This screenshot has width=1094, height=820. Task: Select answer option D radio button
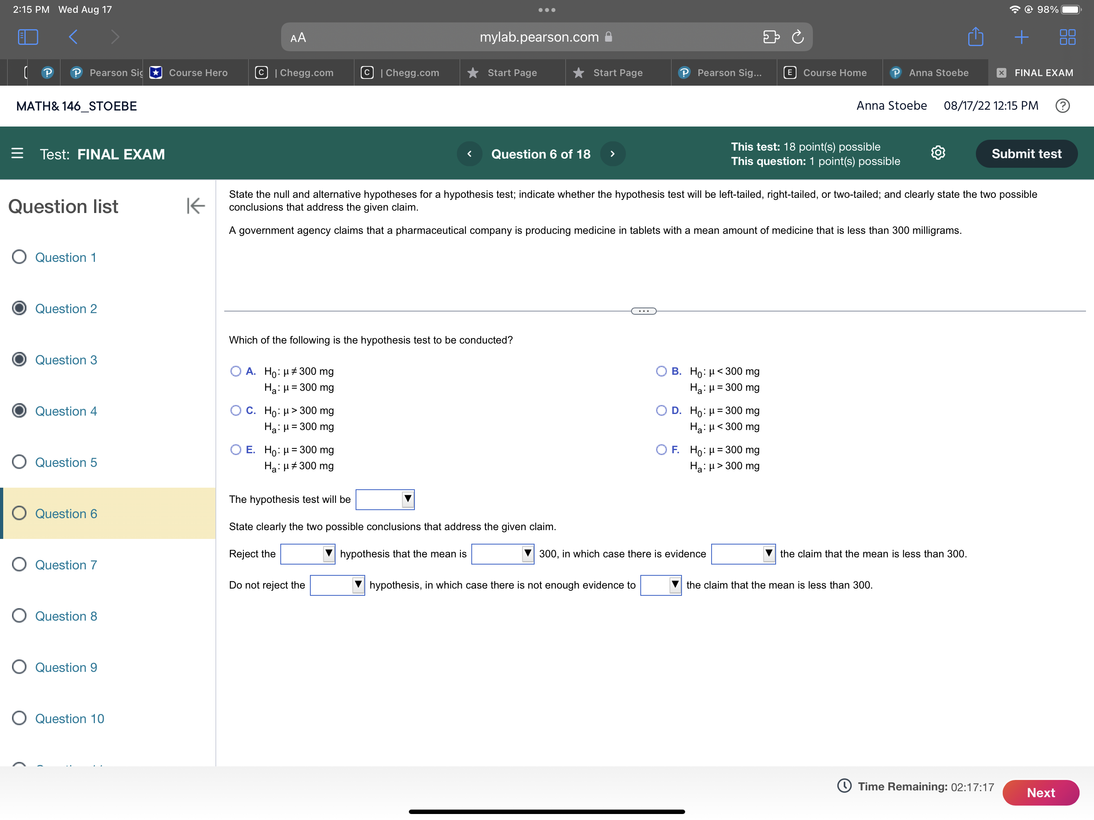[x=661, y=410]
